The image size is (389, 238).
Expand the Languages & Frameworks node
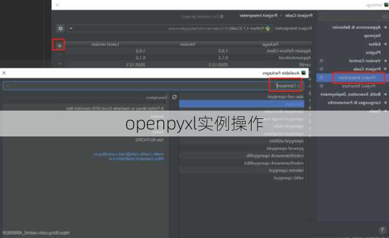coord(385,102)
